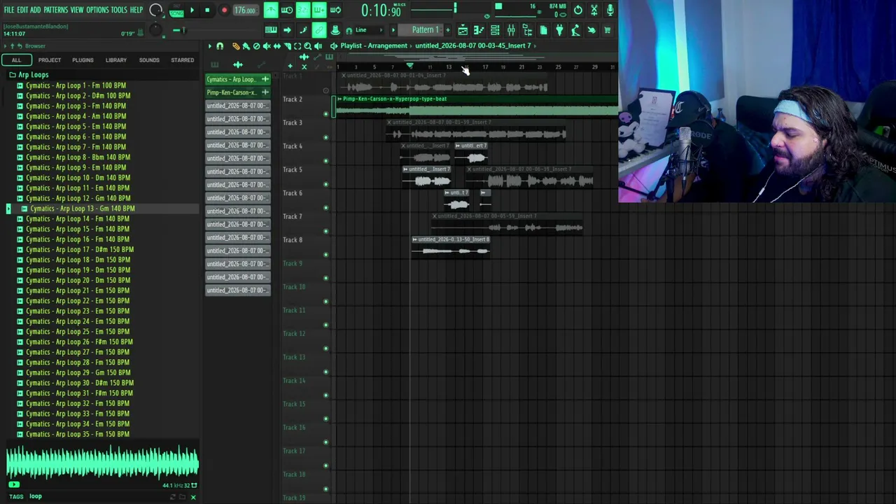Click the microphone one-click recording icon

(x=610, y=10)
